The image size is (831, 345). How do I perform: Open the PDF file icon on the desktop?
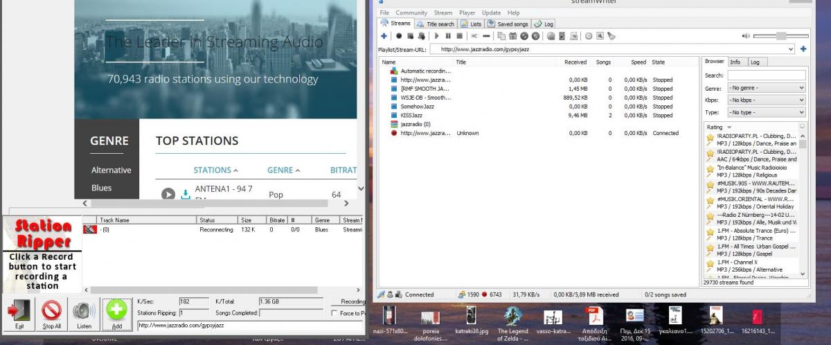pyautogui.click(x=596, y=315)
